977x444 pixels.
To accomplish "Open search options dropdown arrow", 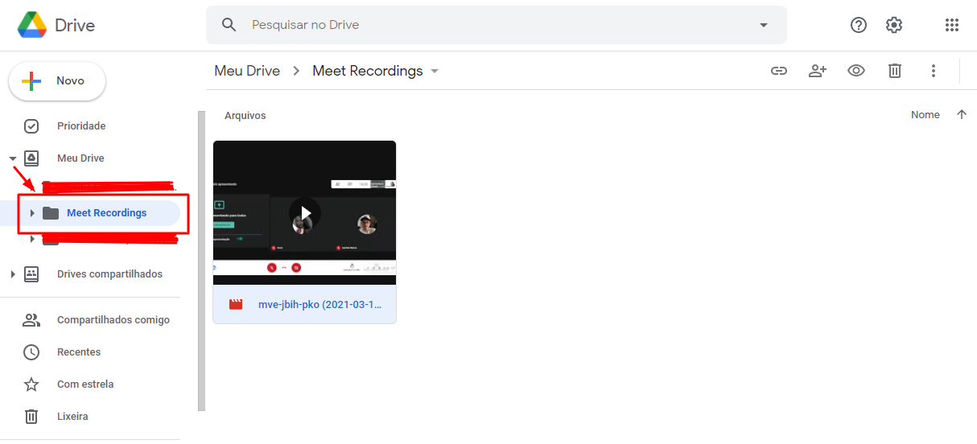I will tap(764, 25).
